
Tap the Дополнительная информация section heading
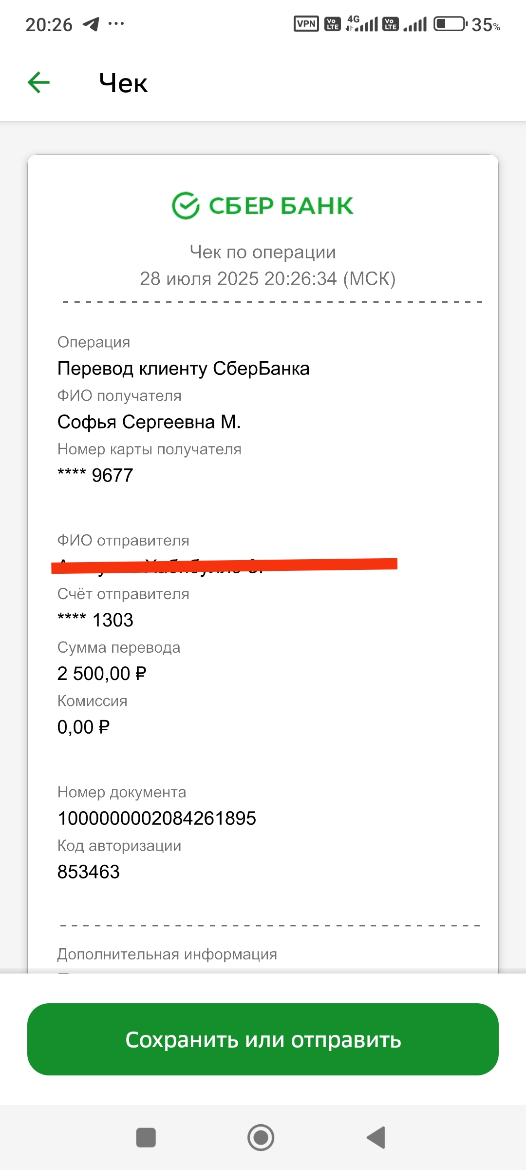167,954
